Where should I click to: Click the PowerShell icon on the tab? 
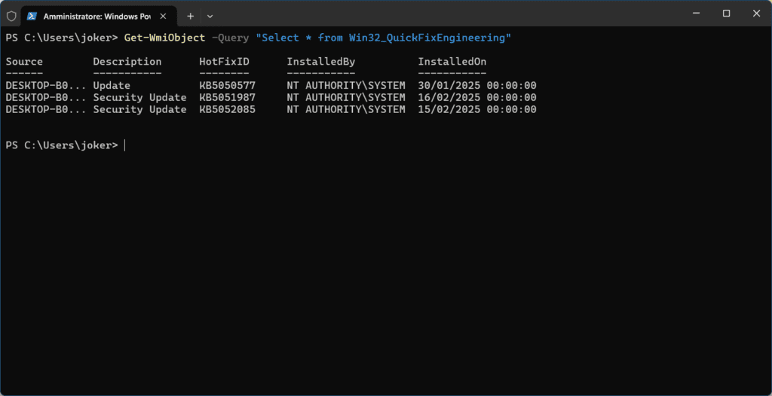(x=32, y=15)
